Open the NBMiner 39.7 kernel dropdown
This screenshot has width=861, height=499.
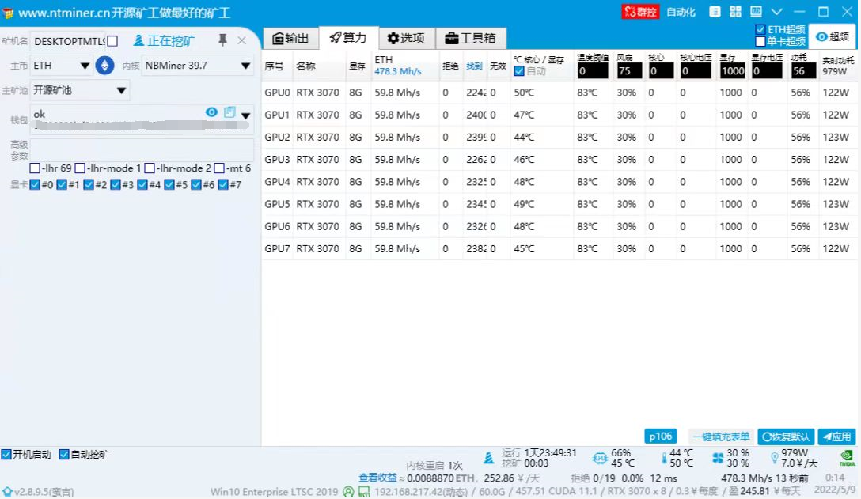(x=245, y=66)
